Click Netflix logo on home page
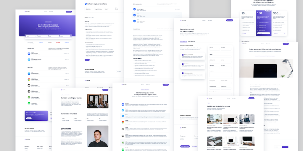Viewport: 303px width, 151px height. pyautogui.click(x=58, y=42)
